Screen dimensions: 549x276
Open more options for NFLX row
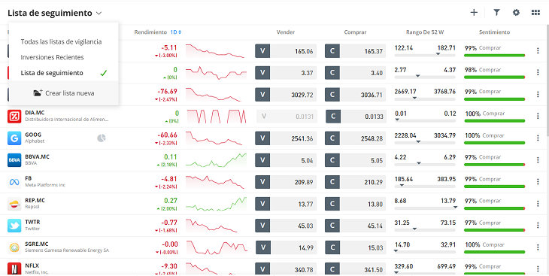coord(538,269)
